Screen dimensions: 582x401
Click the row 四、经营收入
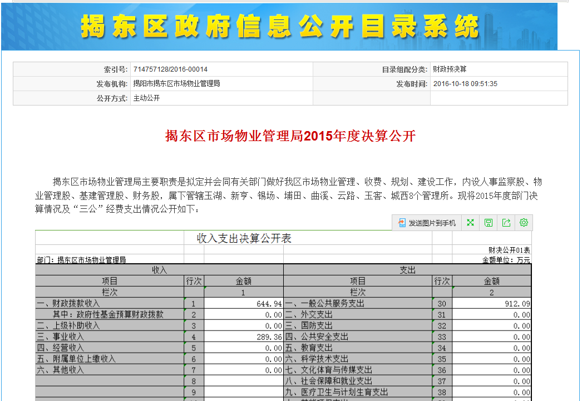[61, 348]
